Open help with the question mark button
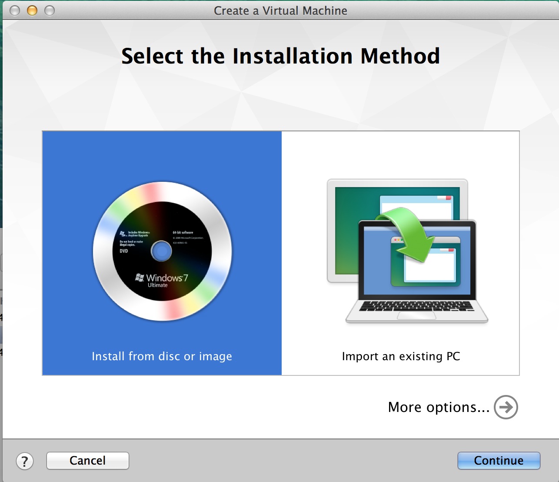559x482 pixels. pos(25,461)
